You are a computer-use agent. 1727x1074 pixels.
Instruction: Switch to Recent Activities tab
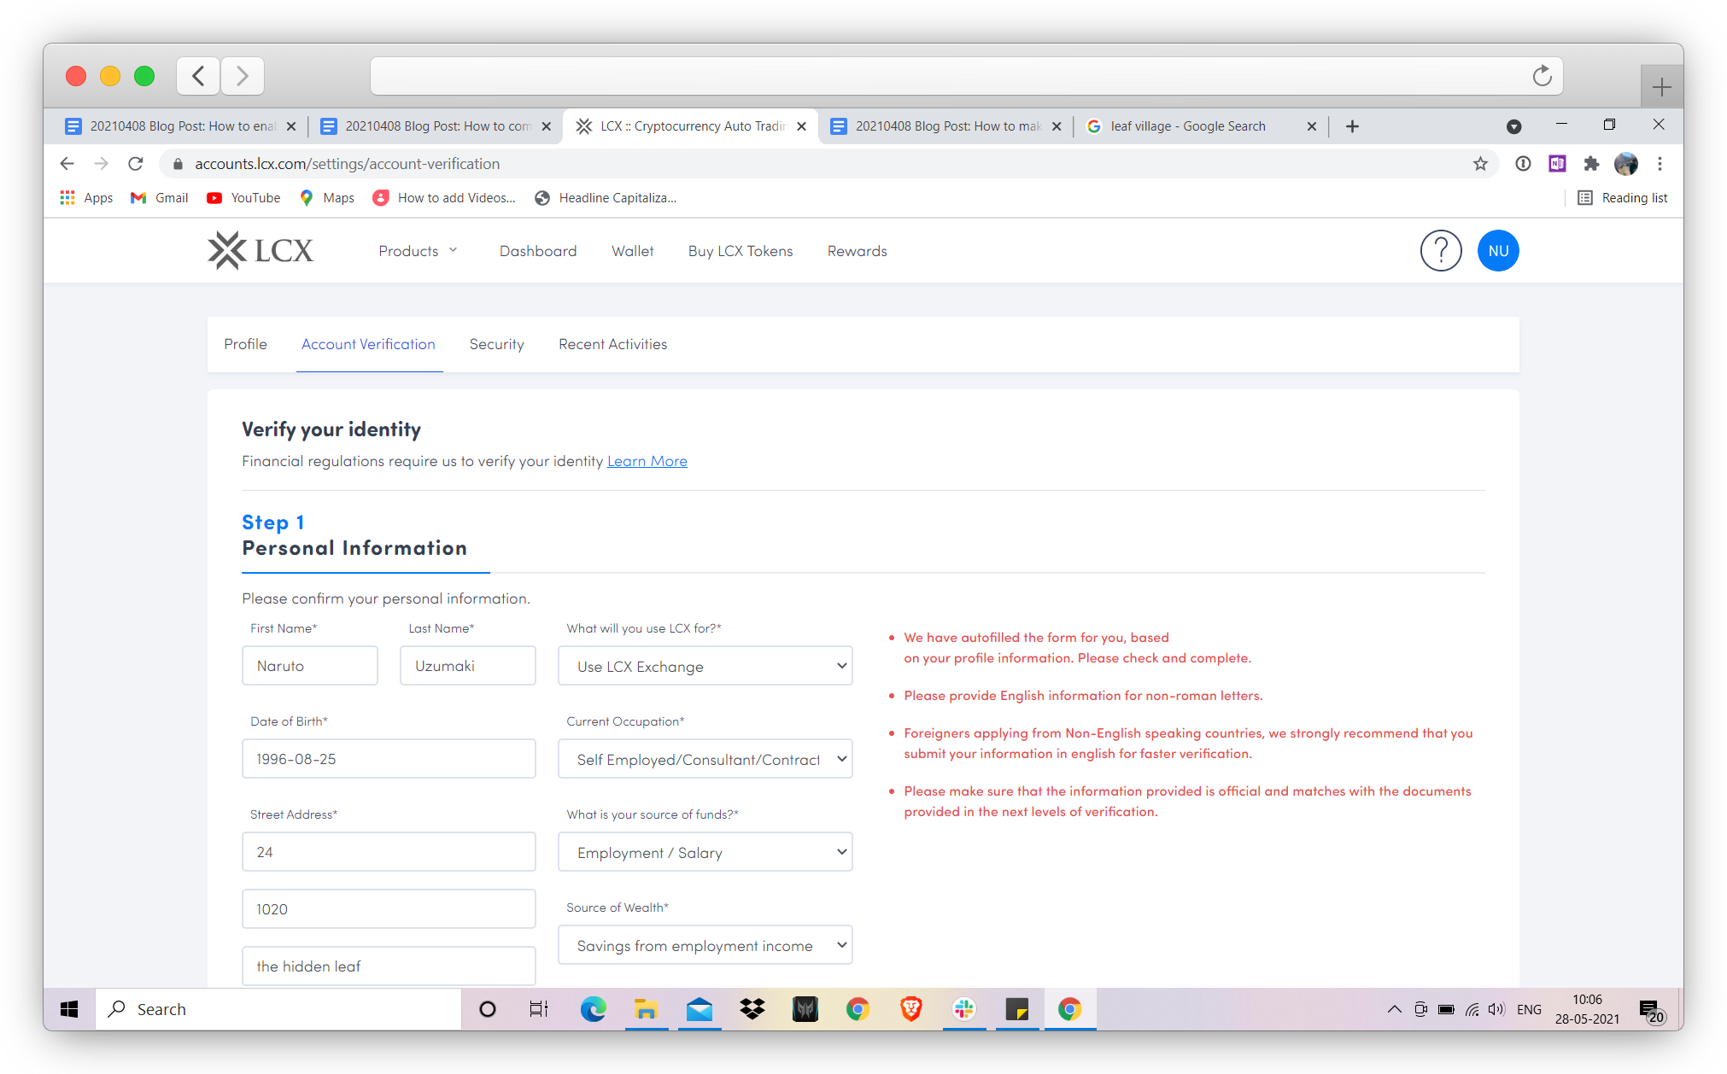(612, 344)
